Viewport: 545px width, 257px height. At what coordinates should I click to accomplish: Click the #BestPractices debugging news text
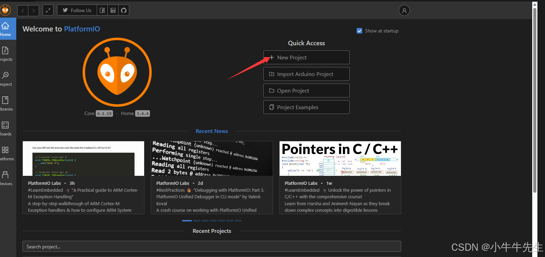pyautogui.click(x=210, y=197)
